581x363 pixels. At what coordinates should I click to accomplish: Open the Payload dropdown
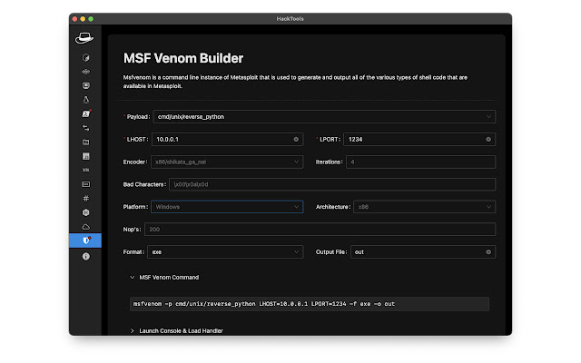tap(324, 117)
